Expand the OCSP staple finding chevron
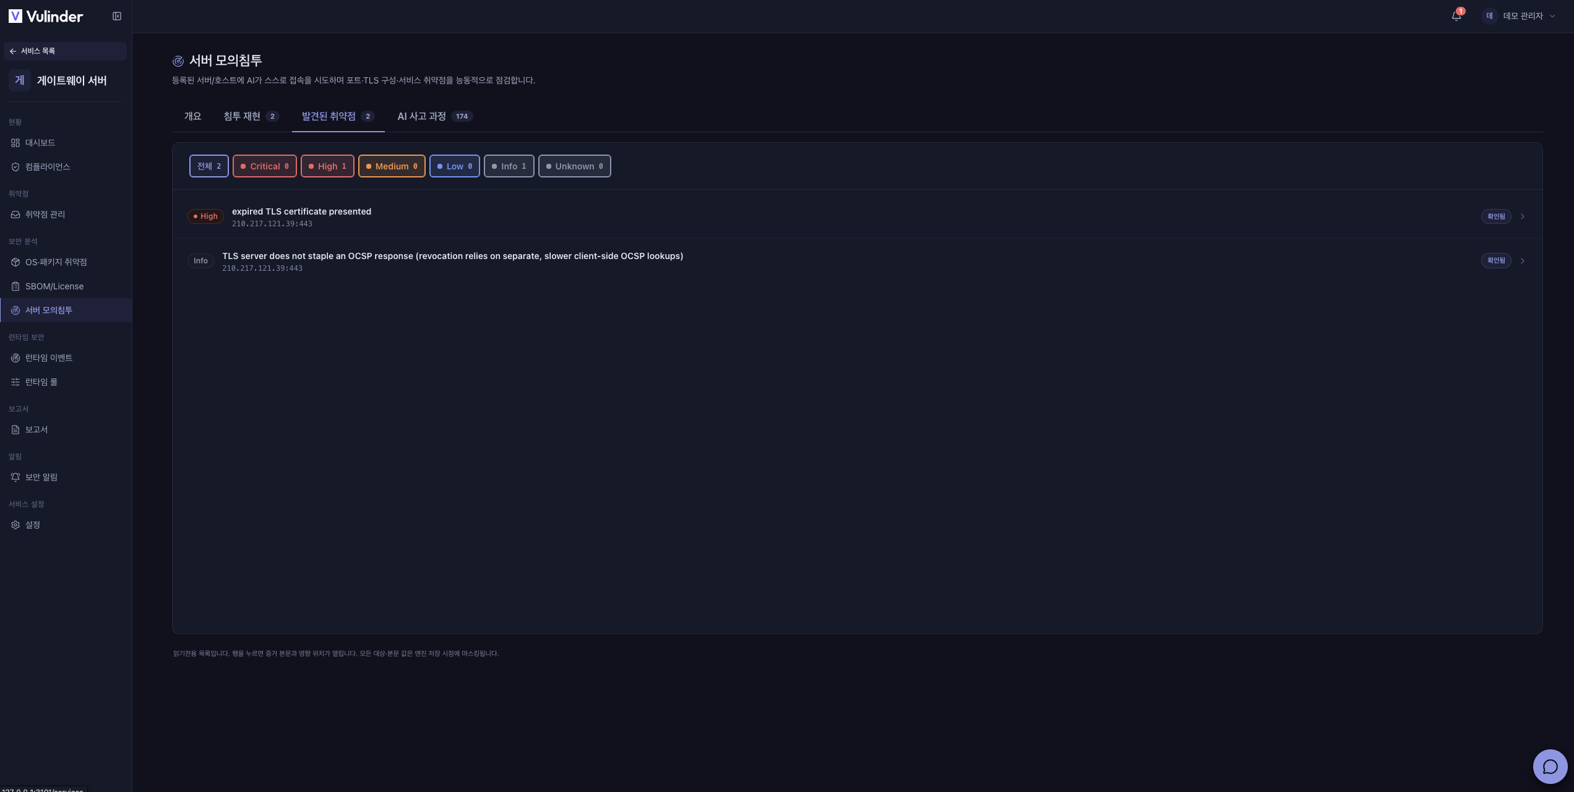 tap(1523, 261)
